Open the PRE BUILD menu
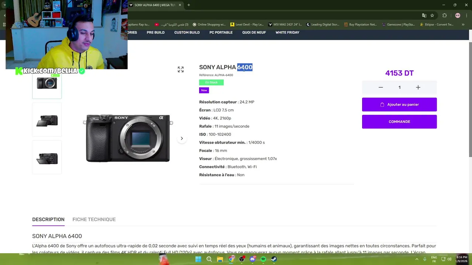This screenshot has width=472, height=265. pos(156,32)
